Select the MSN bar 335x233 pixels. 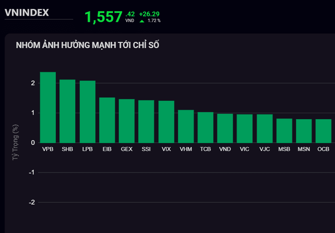(304, 131)
